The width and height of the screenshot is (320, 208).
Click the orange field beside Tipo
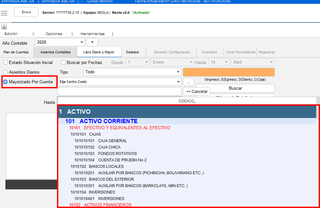(229, 72)
